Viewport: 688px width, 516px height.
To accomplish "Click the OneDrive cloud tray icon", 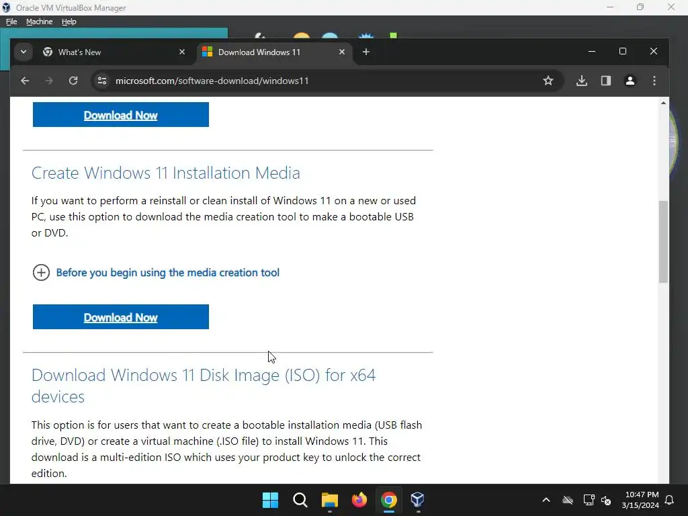I will [x=568, y=500].
